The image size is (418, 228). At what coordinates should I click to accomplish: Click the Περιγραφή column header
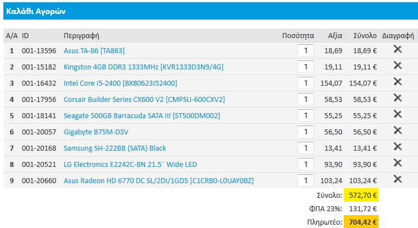coord(81,36)
